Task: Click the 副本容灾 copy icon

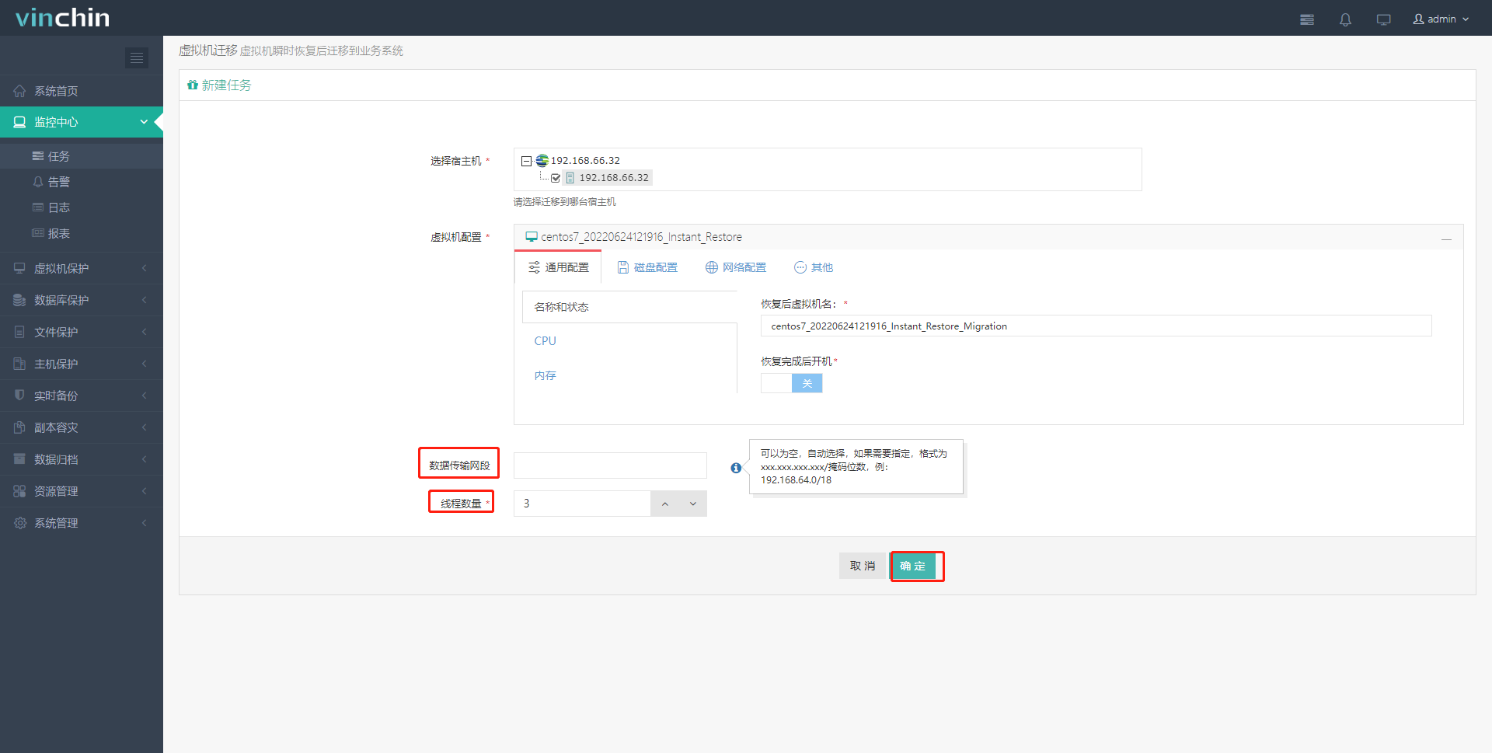Action: 19,427
